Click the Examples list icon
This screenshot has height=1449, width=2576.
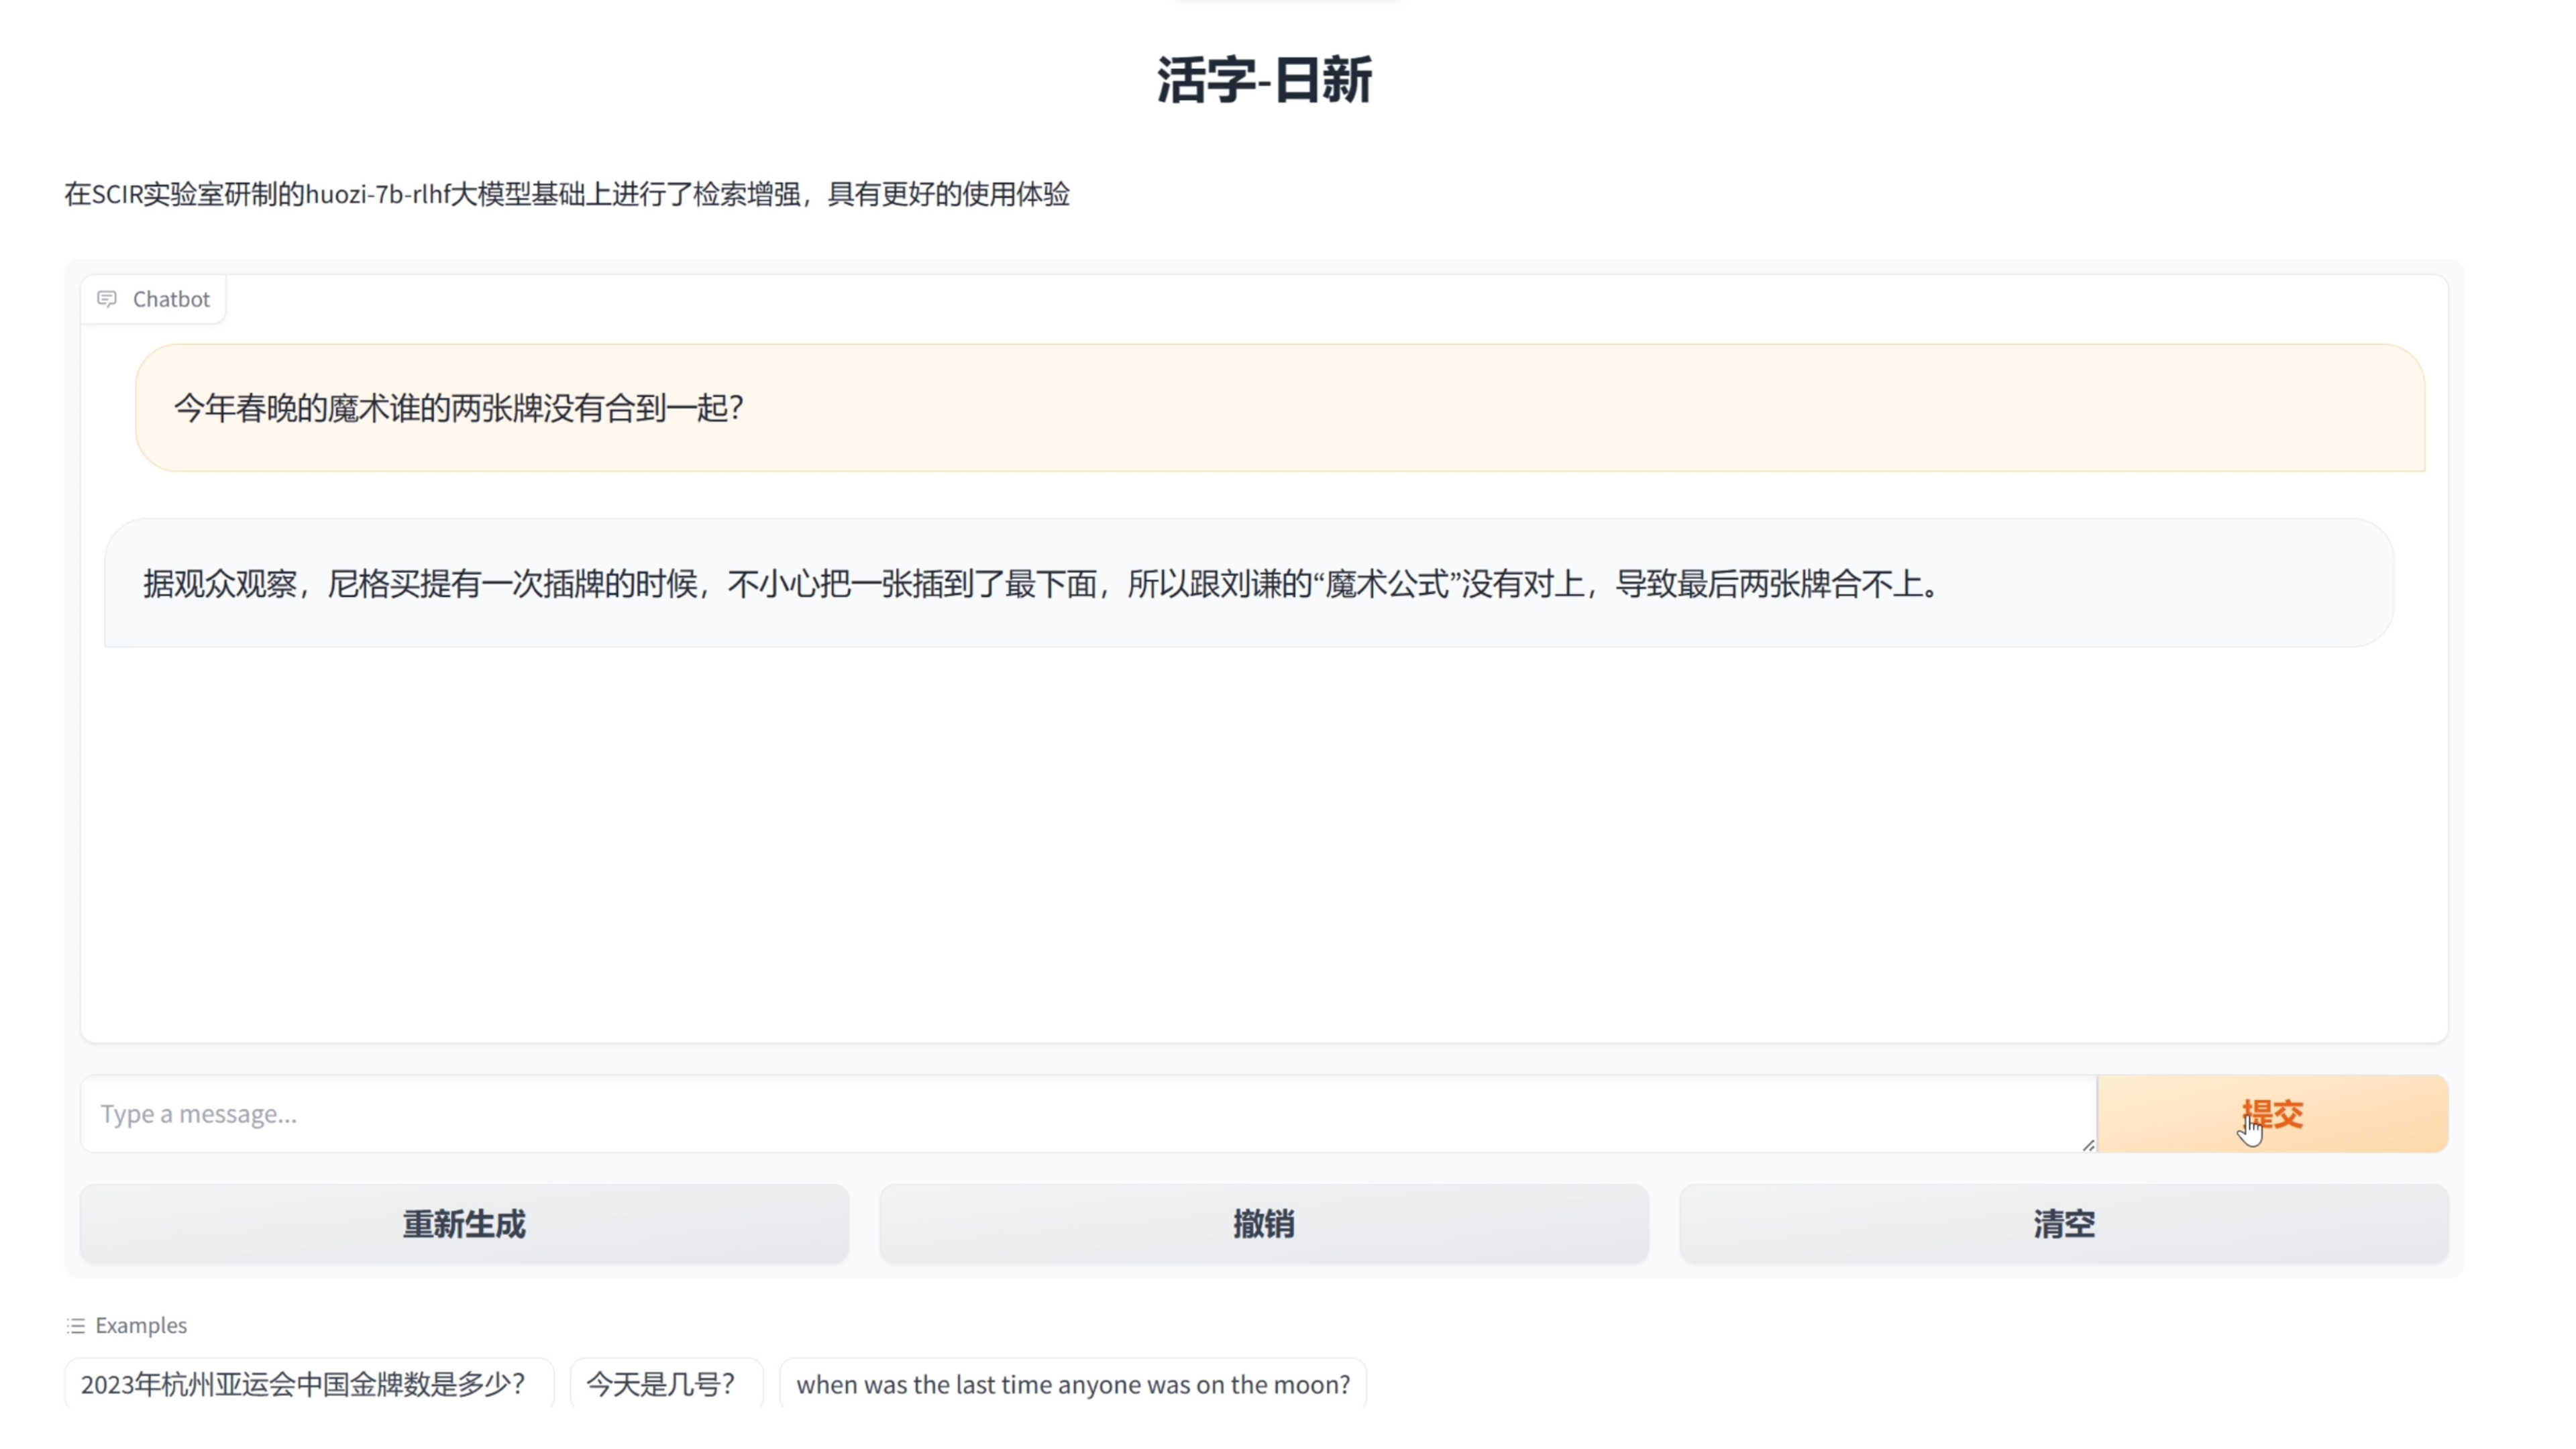pos(76,1326)
